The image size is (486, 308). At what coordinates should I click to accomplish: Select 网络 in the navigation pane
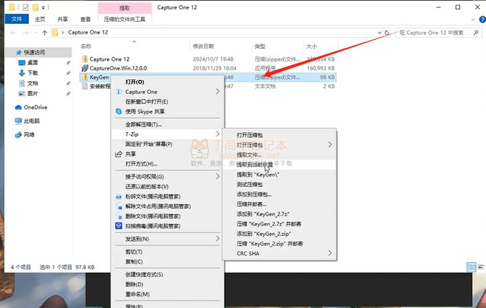click(x=29, y=135)
